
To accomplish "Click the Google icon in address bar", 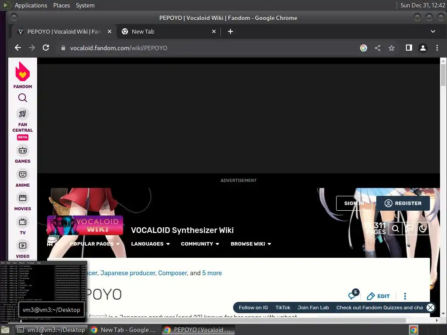I will [364, 48].
